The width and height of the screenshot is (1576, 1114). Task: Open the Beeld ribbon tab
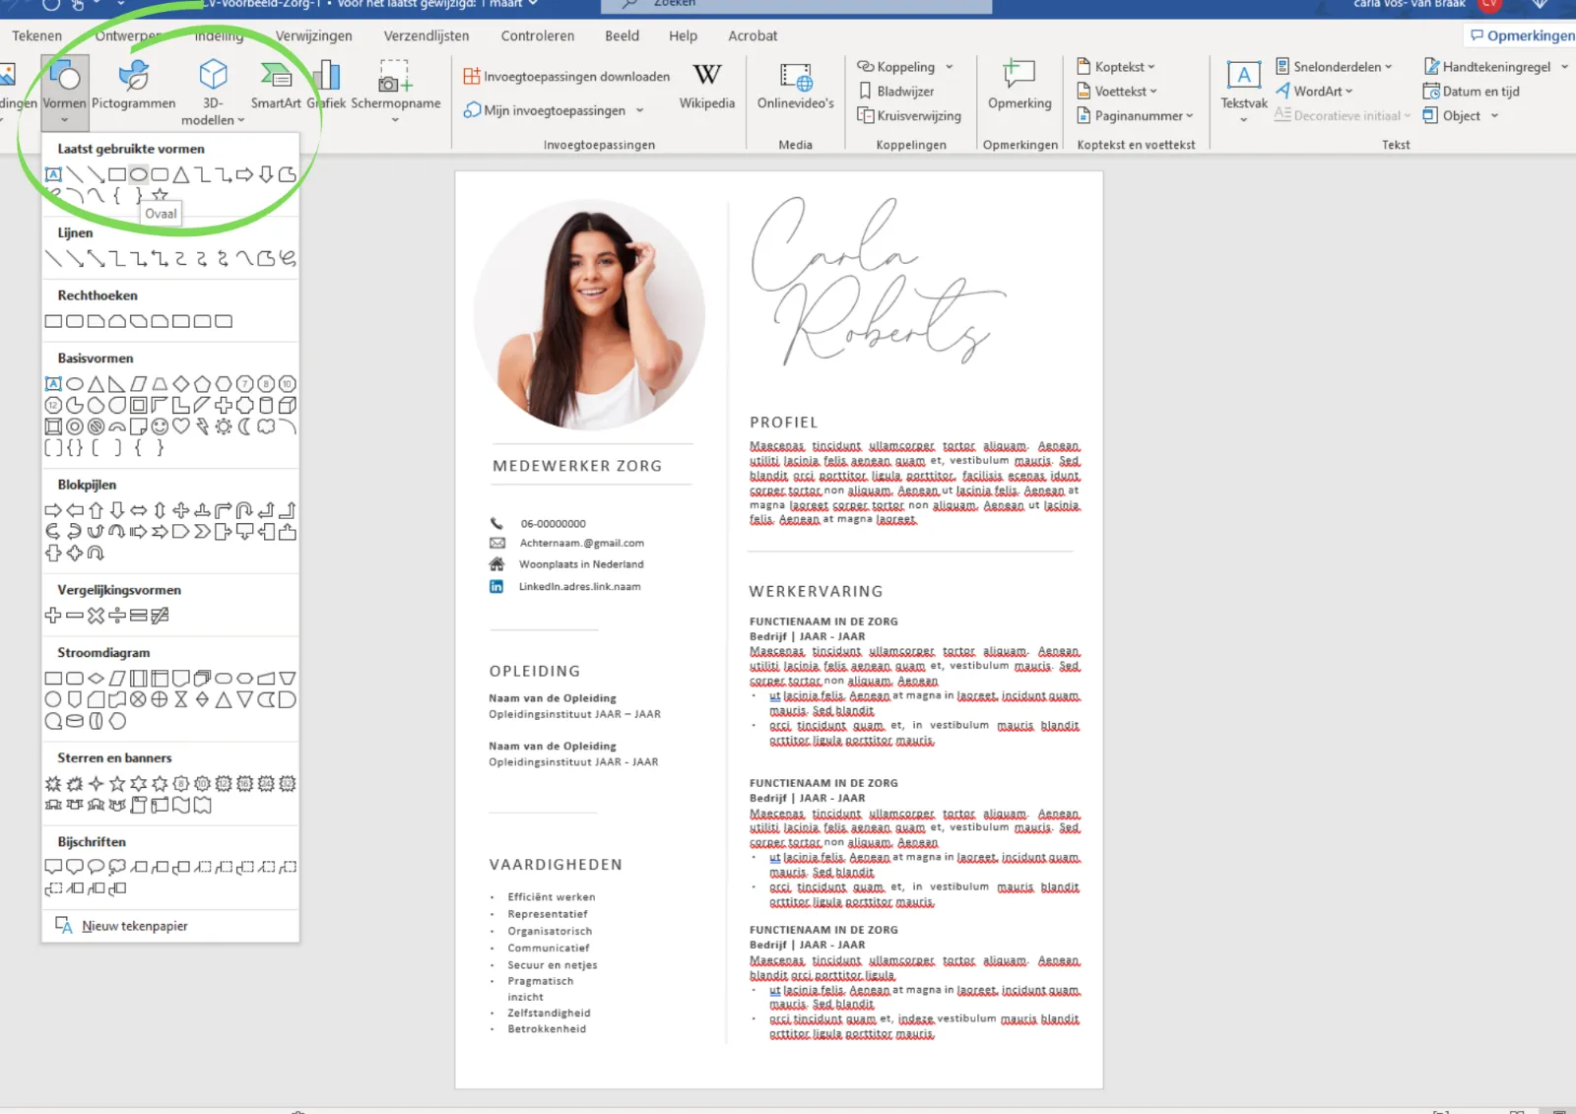click(622, 35)
